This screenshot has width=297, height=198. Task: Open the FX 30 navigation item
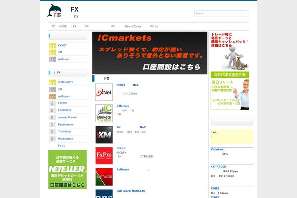[154, 26]
